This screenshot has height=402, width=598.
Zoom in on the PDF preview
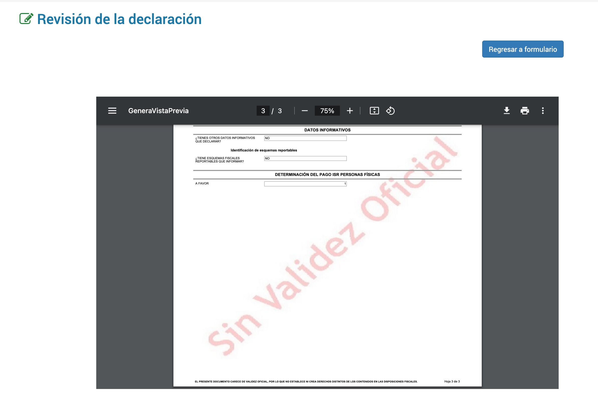tap(350, 110)
